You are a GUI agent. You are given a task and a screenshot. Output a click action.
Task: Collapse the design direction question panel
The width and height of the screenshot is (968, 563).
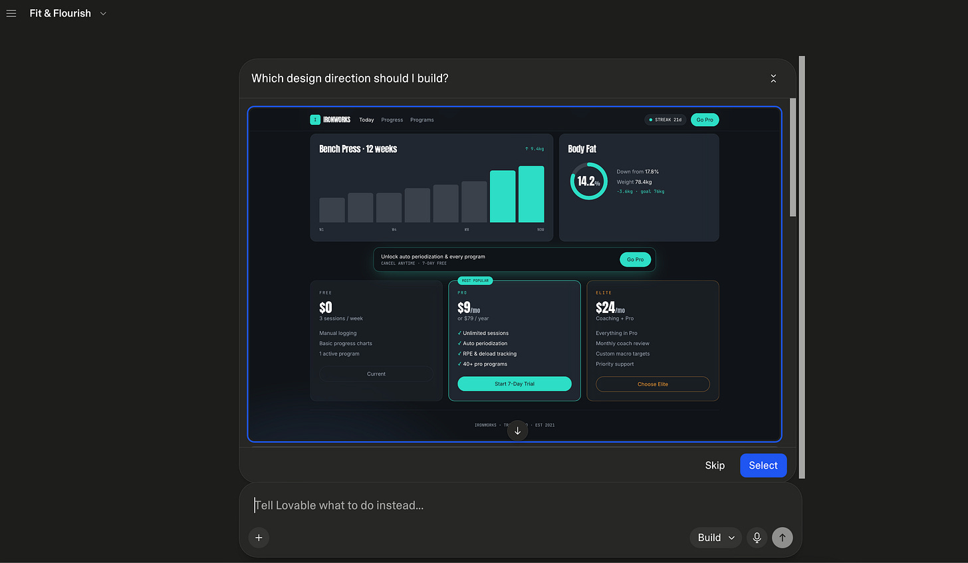click(773, 78)
